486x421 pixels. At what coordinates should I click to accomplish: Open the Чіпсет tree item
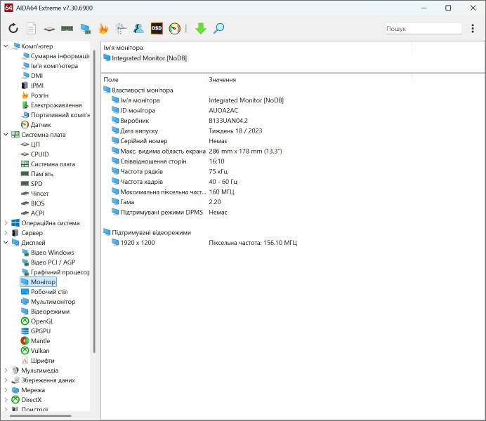(35, 194)
